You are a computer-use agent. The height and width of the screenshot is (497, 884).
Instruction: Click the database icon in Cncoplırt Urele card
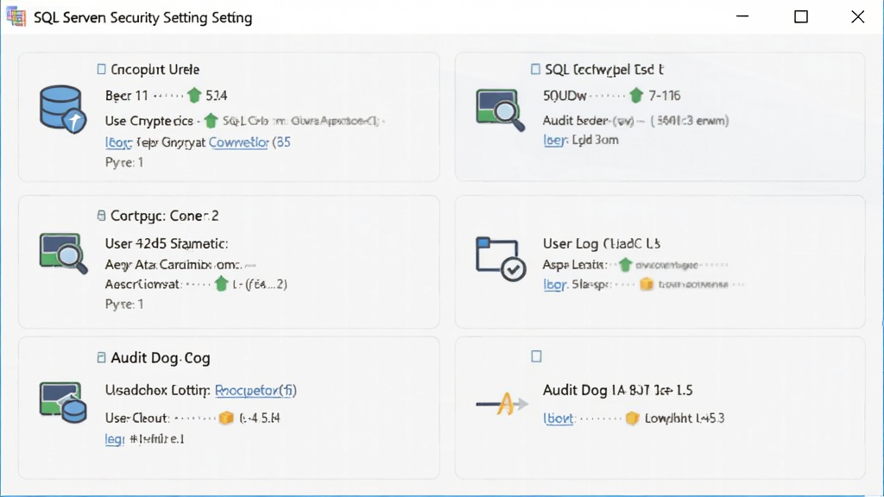coord(62,110)
